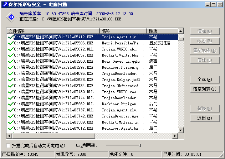Click 发现异常 7880 status field
The height and width of the screenshot is (159, 225).
[82, 154]
